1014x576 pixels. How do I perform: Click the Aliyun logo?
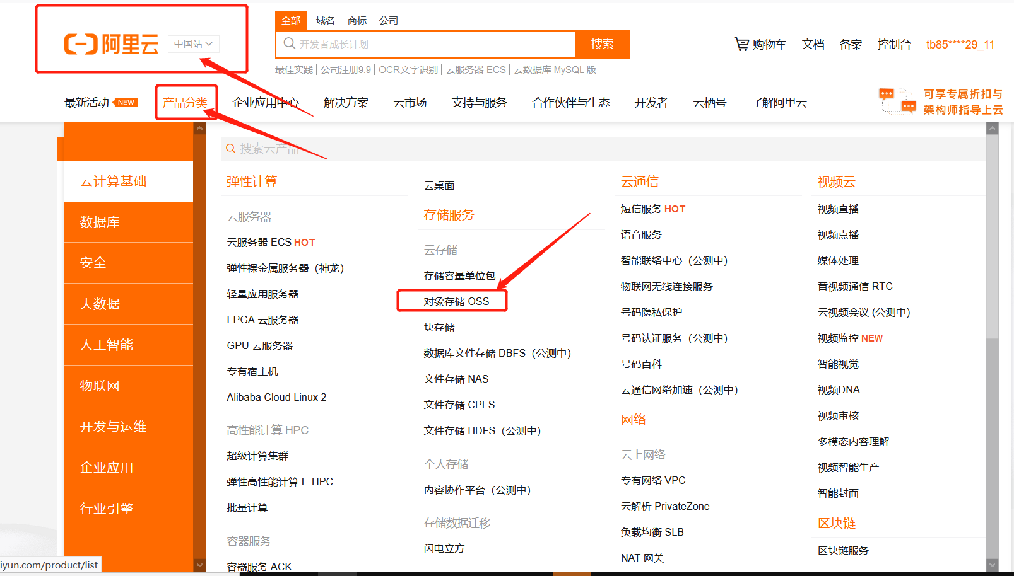click(x=112, y=44)
